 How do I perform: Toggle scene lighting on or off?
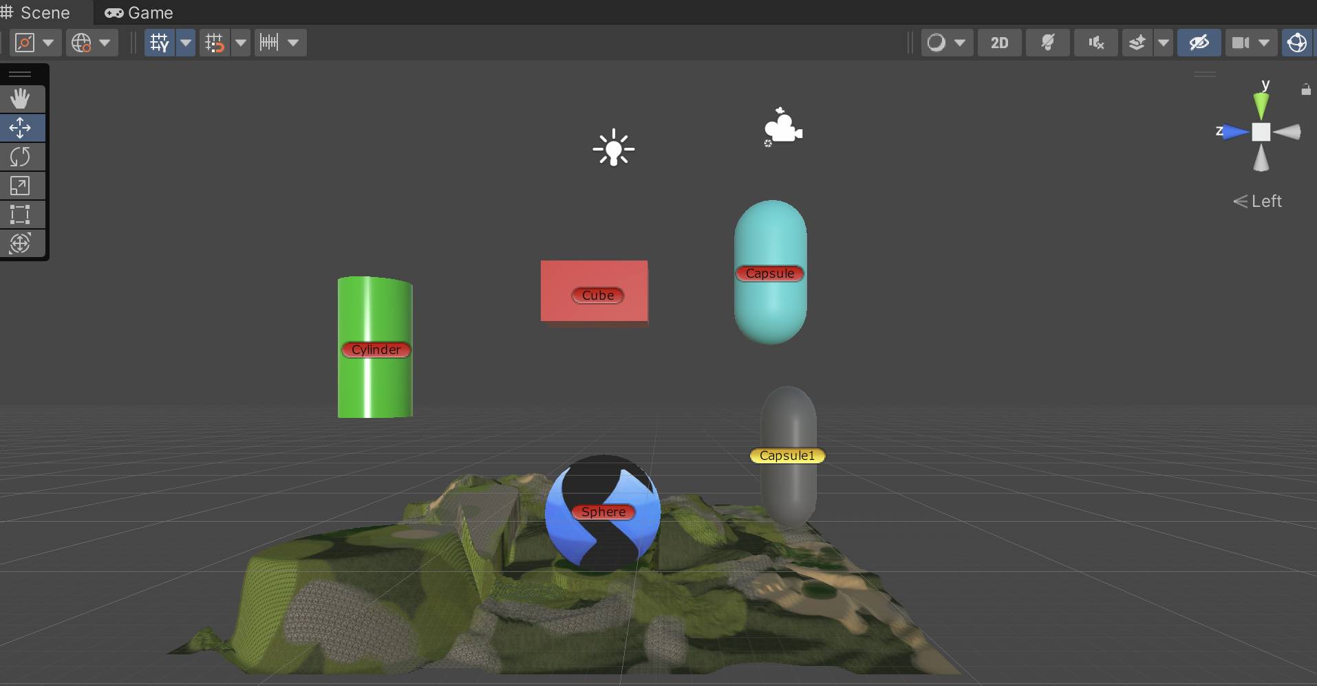tap(1047, 42)
